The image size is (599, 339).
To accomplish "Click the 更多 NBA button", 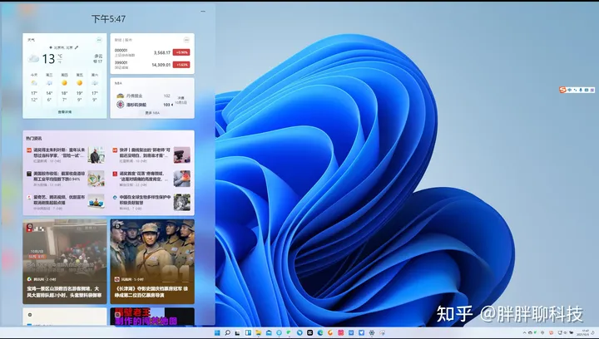I will 152,113.
